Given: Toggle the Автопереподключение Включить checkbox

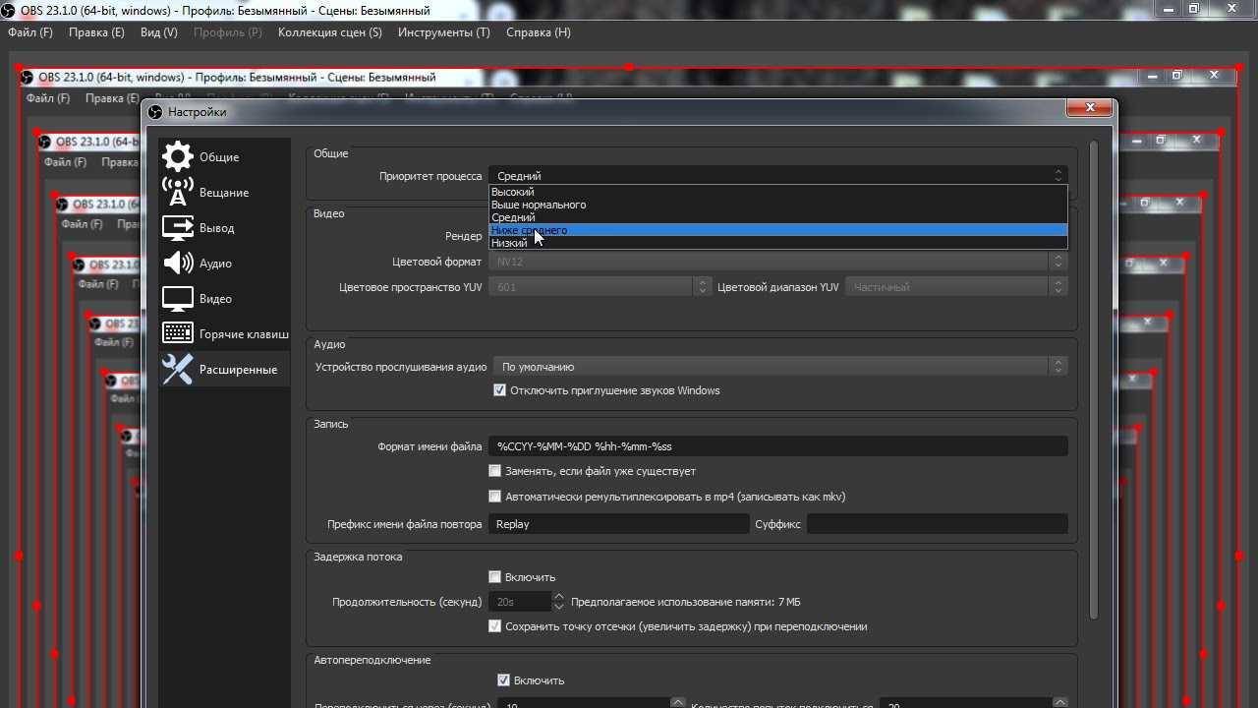Looking at the screenshot, I should pyautogui.click(x=503, y=680).
